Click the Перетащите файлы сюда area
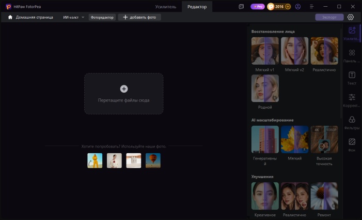 pyautogui.click(x=124, y=94)
